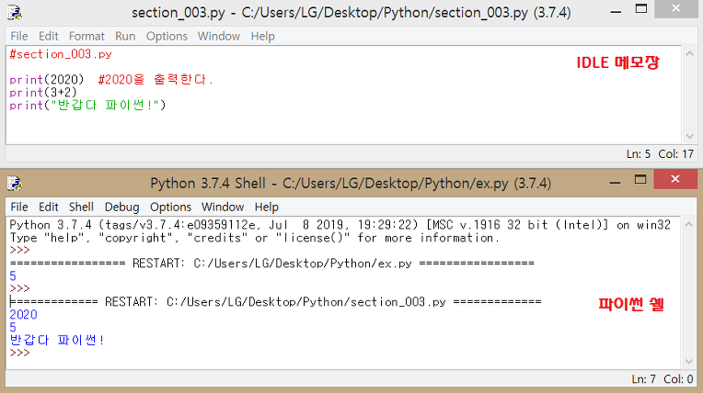Click the Col: 17 indicator in the editor status bar
Viewport: 703px width, 393px height.
click(x=675, y=154)
